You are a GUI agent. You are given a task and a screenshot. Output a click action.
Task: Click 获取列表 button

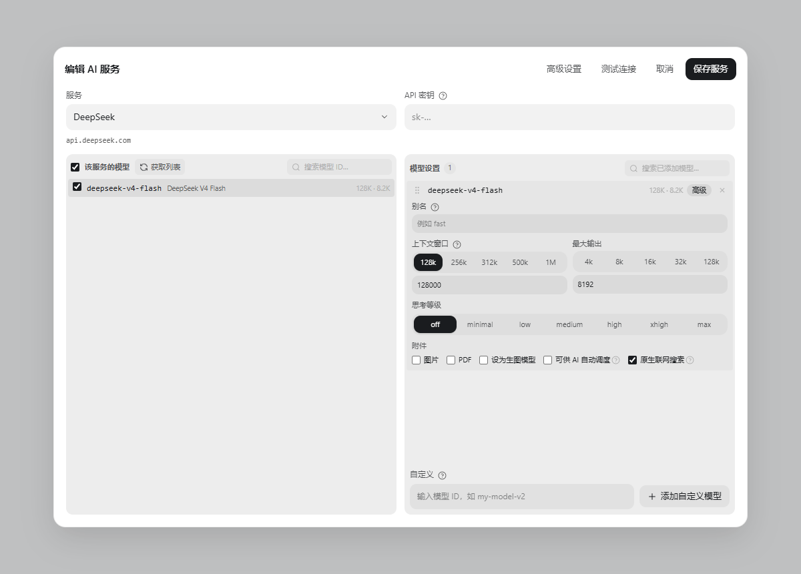pyautogui.click(x=160, y=167)
